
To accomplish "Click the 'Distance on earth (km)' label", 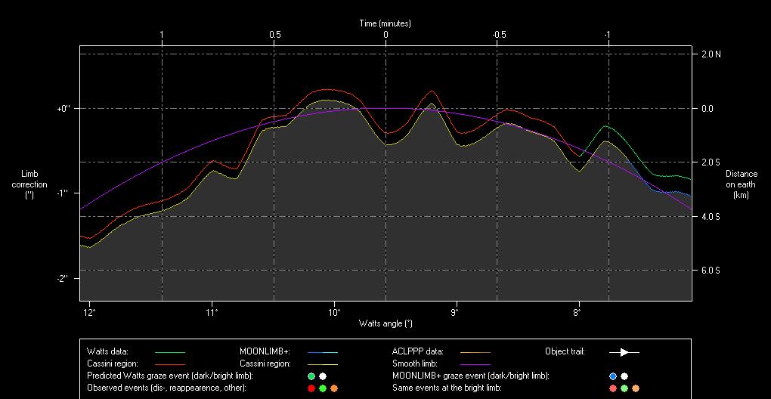I will click(x=742, y=184).
